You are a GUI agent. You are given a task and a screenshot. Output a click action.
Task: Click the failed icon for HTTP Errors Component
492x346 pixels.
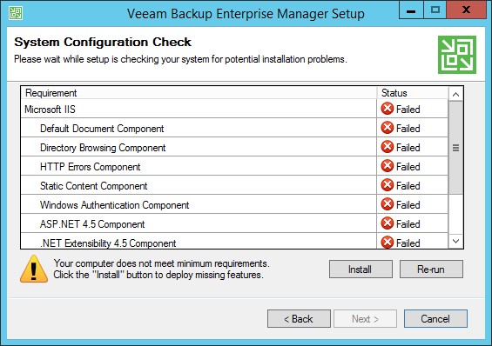tap(388, 166)
